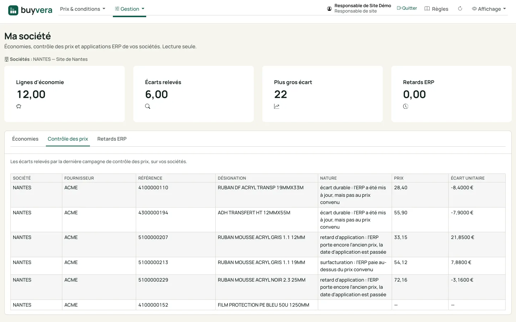Click unit gap 7,8800 €
Image resolution: width=516 pixels, height=322 pixels.
461,262
